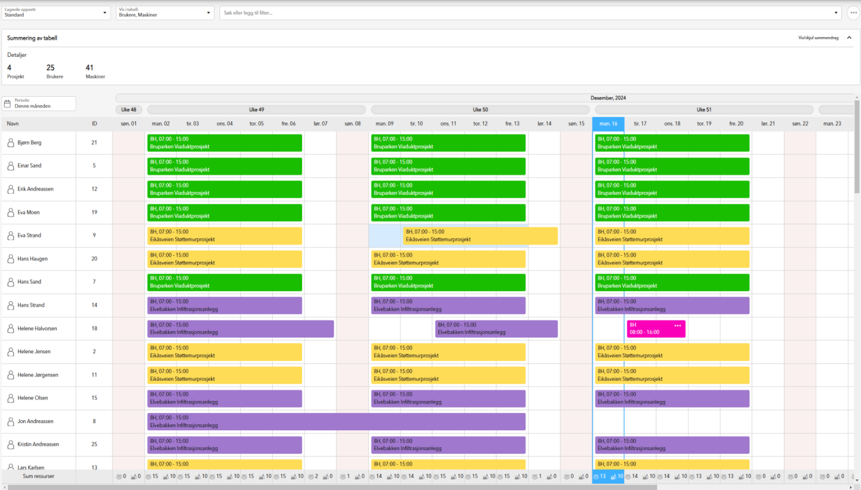Toggle Vis/skjul sammendrag
Image resolution: width=861 pixels, height=490 pixels.
coord(818,38)
